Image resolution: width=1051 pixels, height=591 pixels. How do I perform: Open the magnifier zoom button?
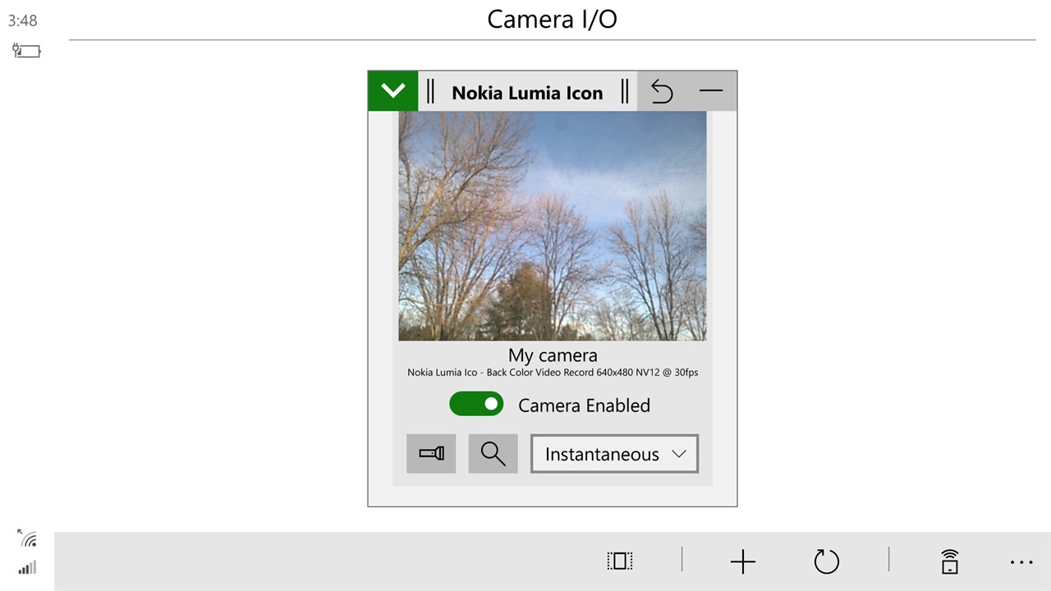(493, 453)
